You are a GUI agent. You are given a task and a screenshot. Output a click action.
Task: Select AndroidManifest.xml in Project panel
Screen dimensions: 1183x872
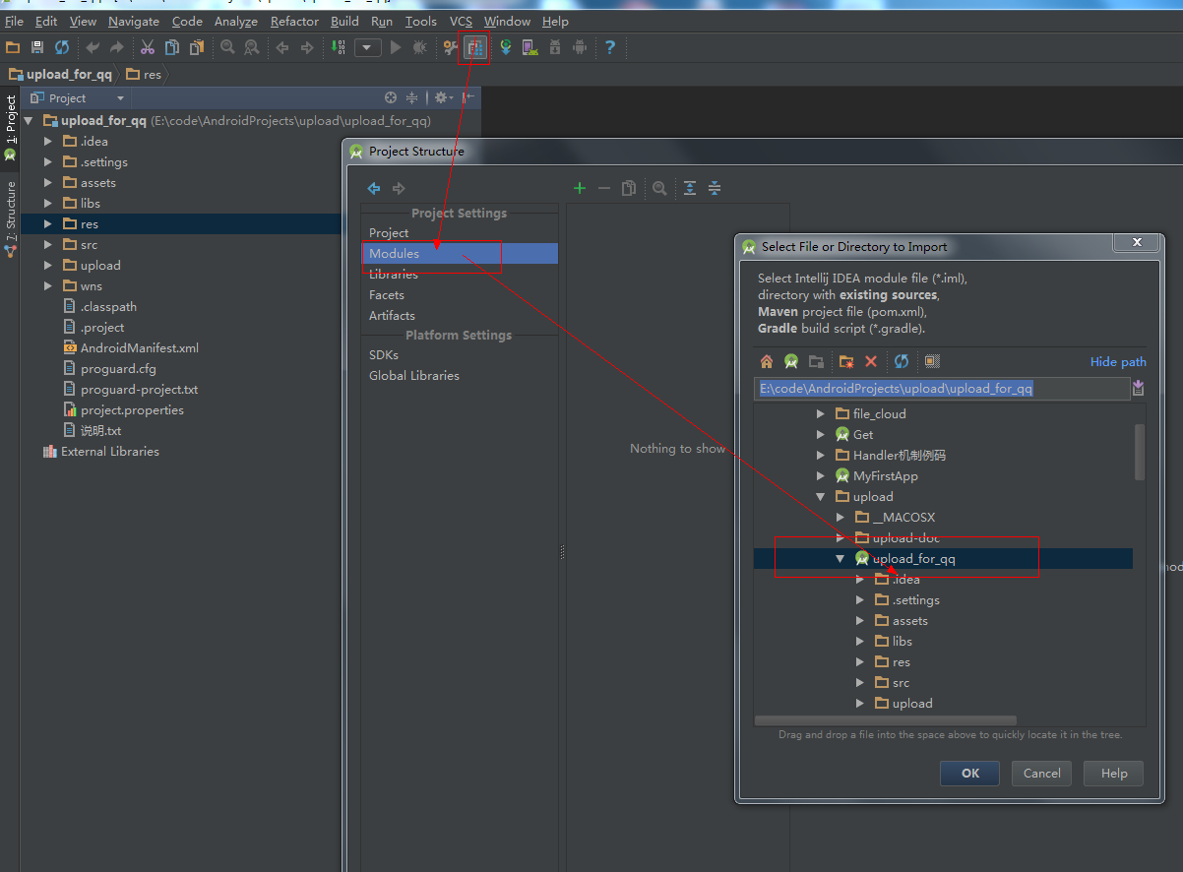click(x=140, y=347)
